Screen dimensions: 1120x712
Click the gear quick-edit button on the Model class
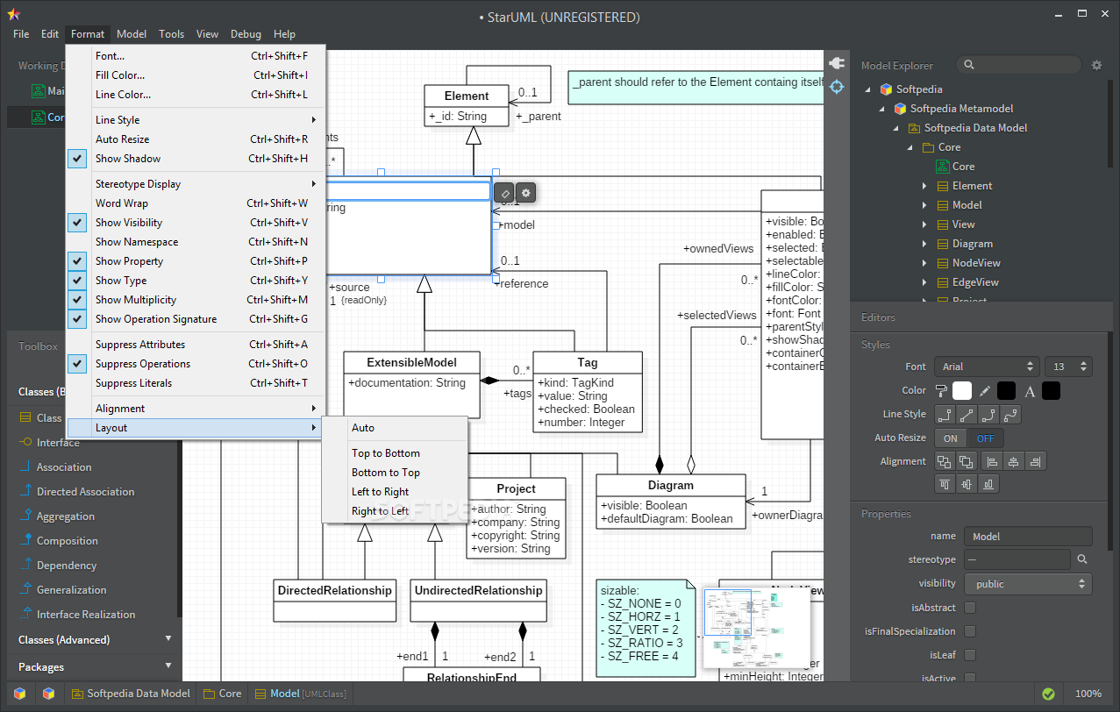[526, 192]
